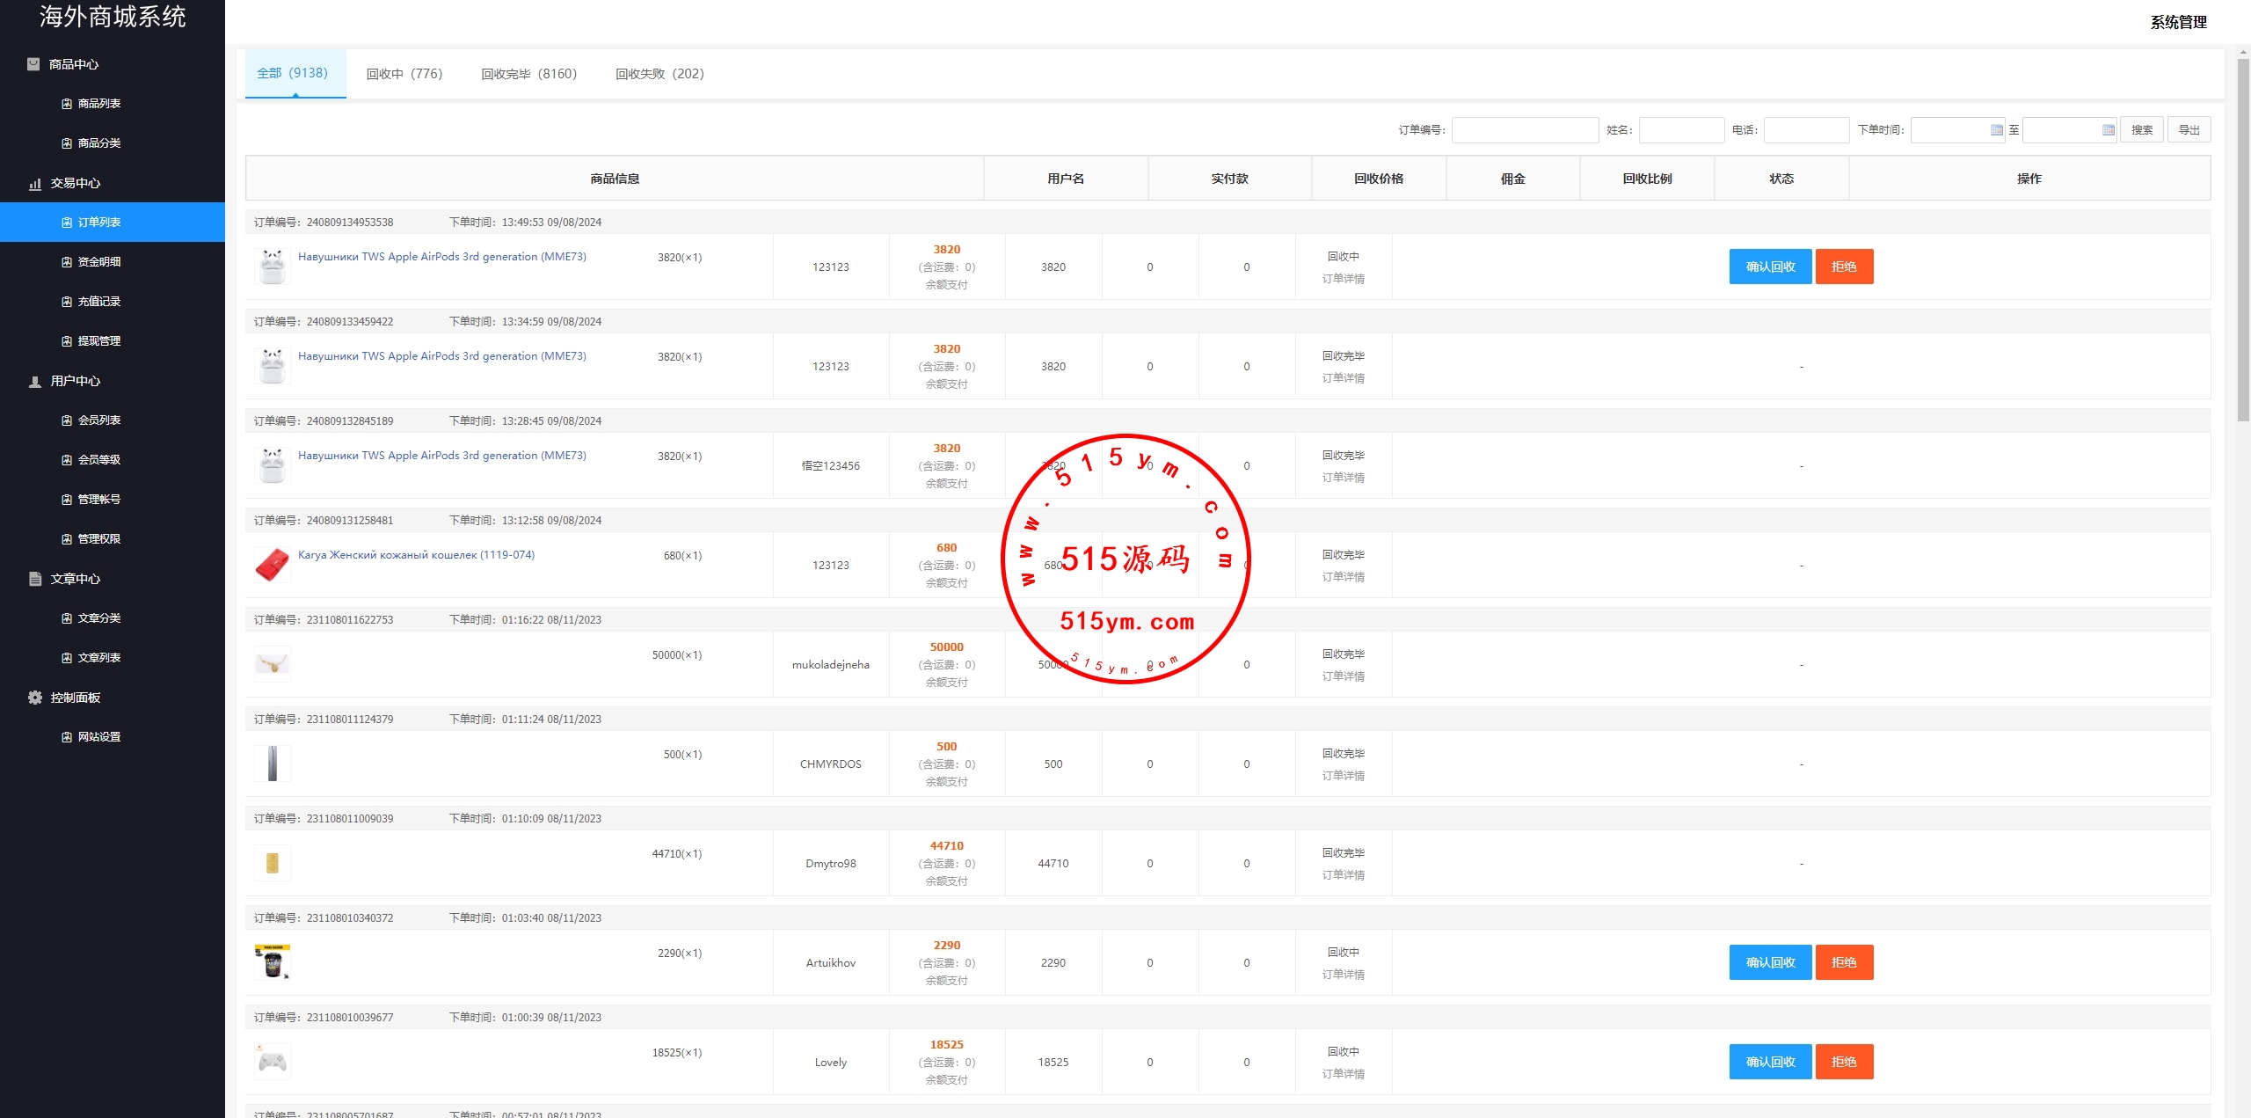2251x1118 pixels.
Task: Open the end date calendar picker icon
Action: 2108,130
